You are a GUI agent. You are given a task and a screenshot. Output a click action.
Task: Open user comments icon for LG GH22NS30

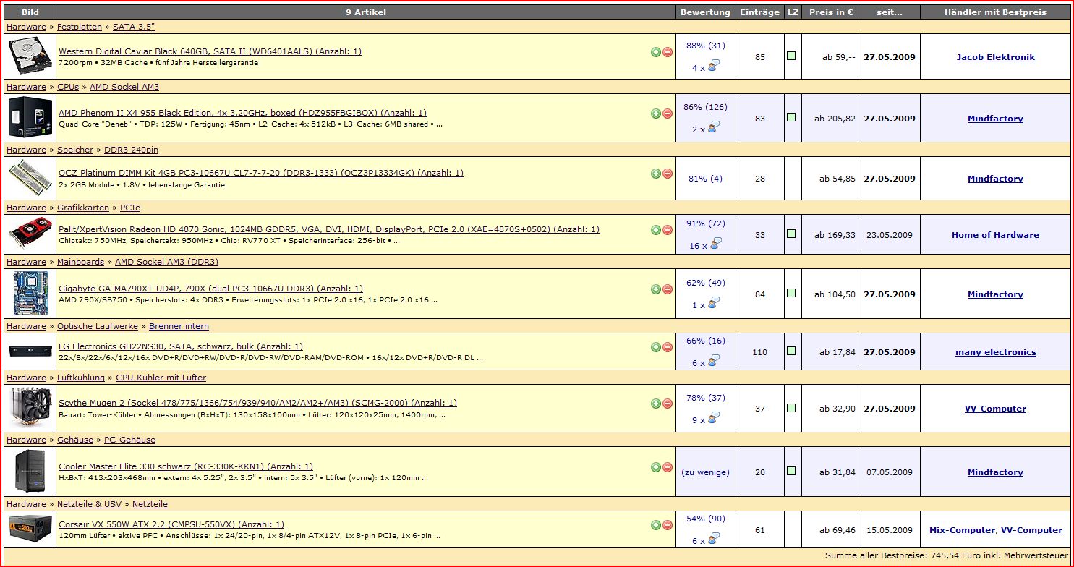click(x=714, y=362)
